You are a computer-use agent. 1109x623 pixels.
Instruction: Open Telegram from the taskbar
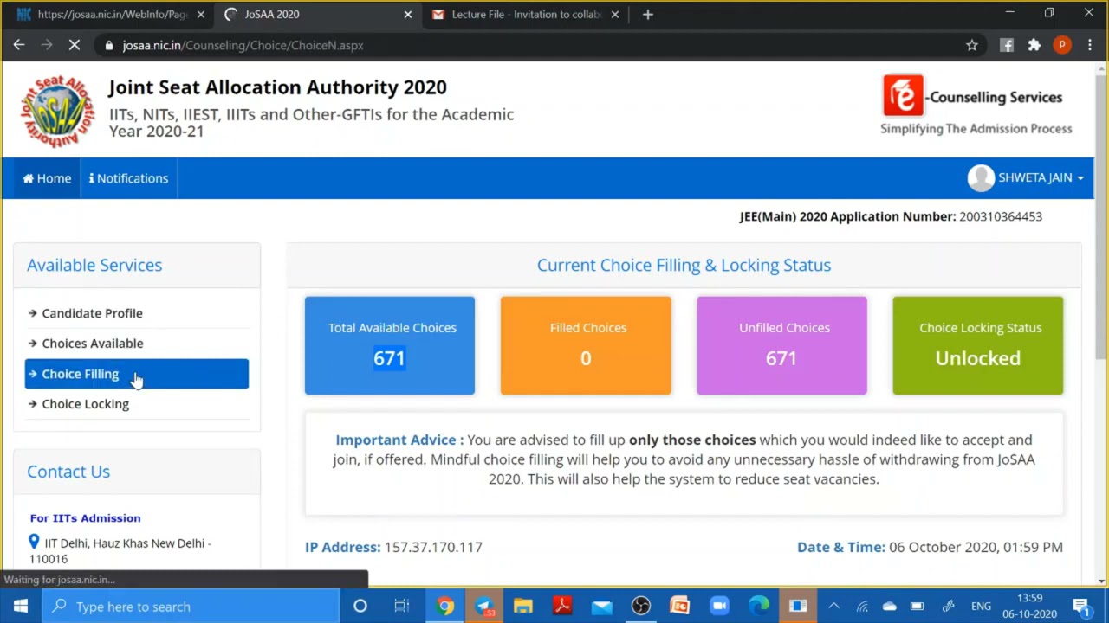pyautogui.click(x=483, y=607)
